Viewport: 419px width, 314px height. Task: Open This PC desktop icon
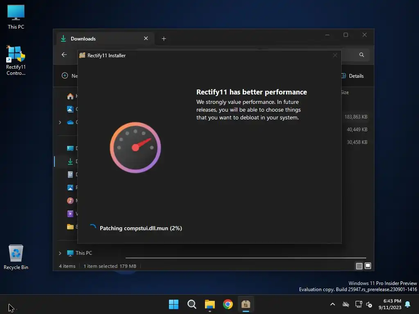click(x=16, y=17)
